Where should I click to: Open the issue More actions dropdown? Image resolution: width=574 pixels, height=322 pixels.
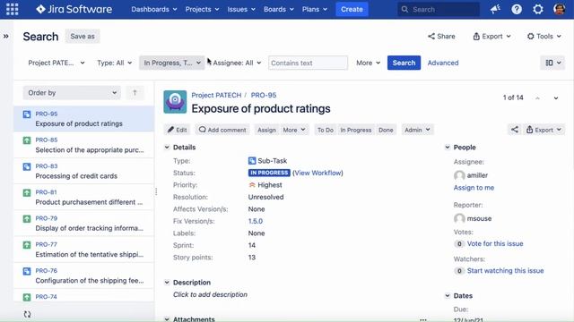pos(294,130)
